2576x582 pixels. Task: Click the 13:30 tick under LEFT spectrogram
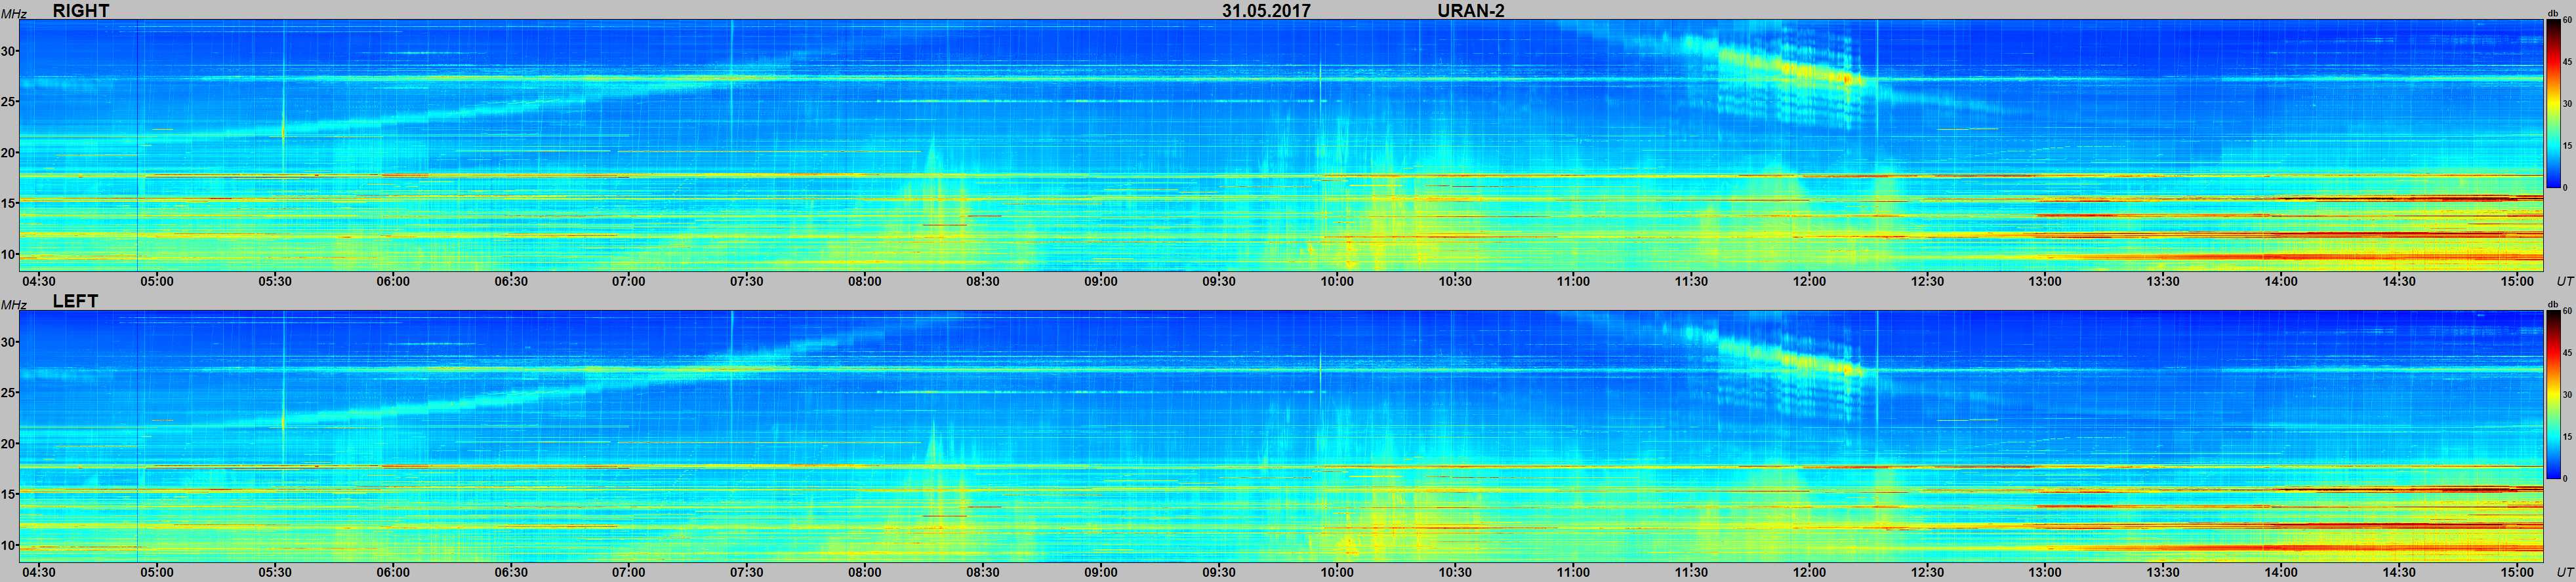click(2163, 573)
